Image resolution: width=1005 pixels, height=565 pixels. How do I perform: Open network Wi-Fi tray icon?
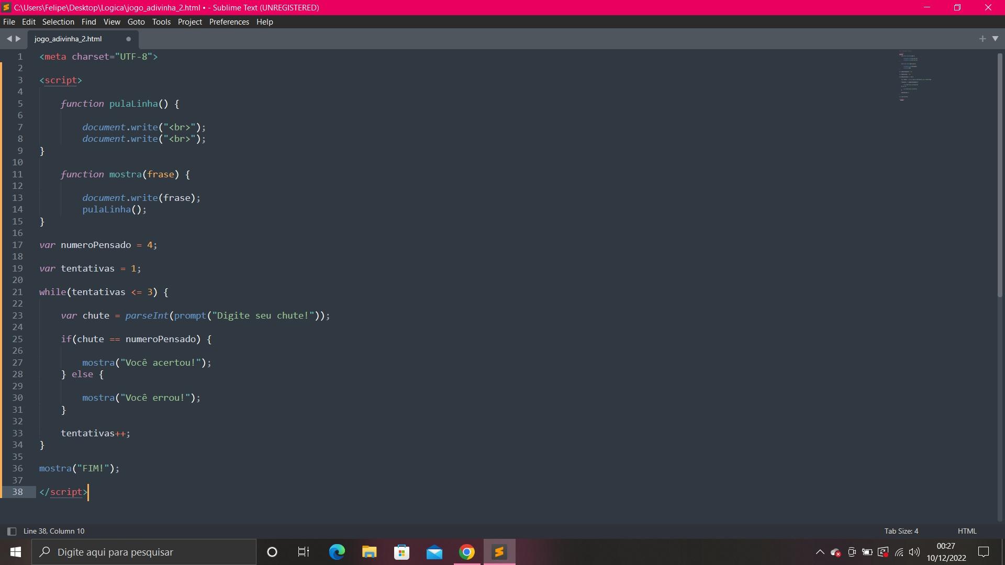899,552
